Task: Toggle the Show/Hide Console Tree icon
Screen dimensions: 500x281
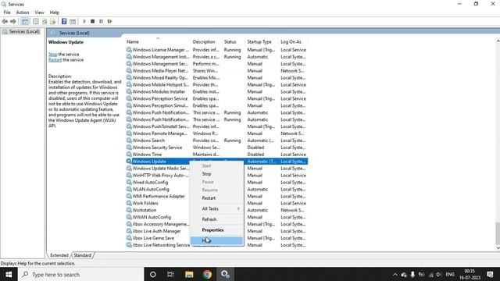Action: click(x=24, y=21)
